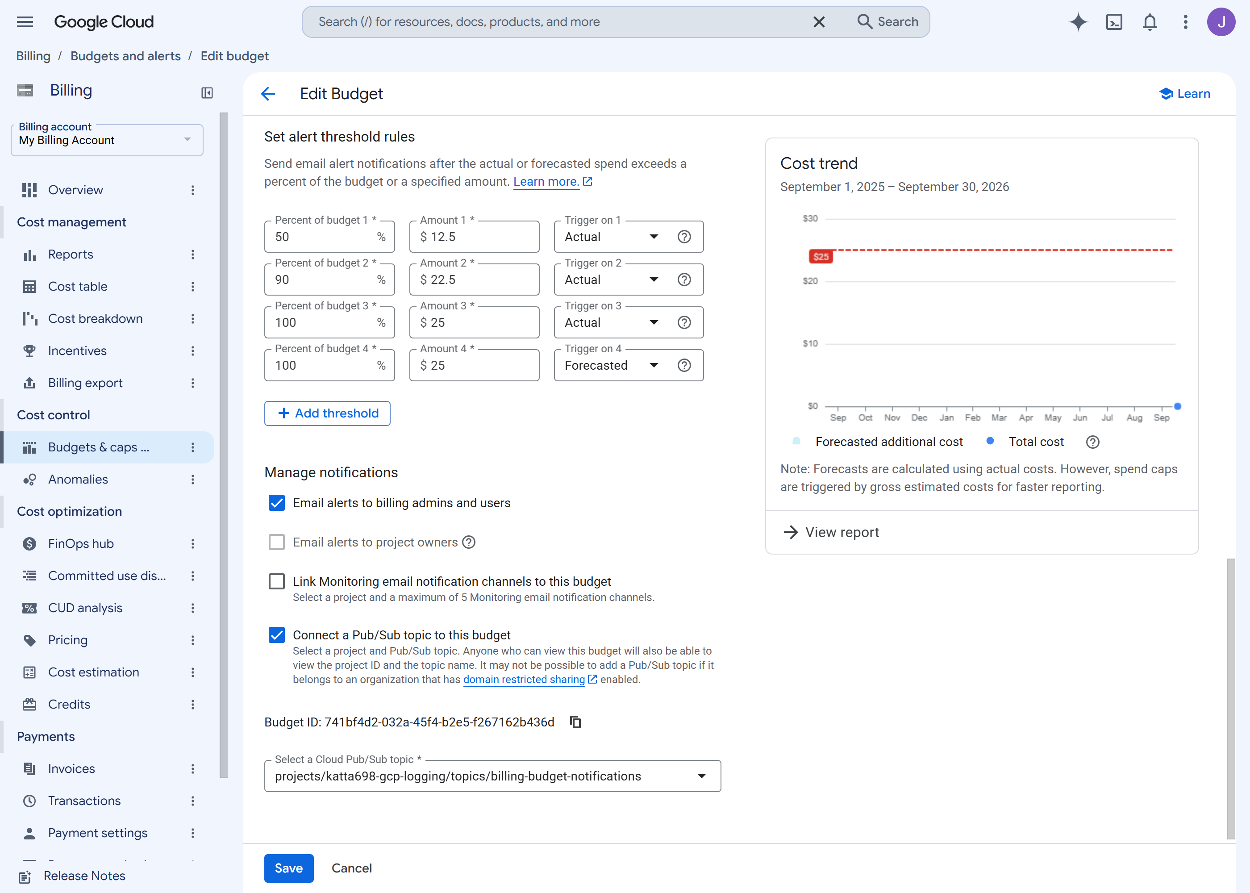Open the main navigation hamburger menu

pyautogui.click(x=25, y=22)
